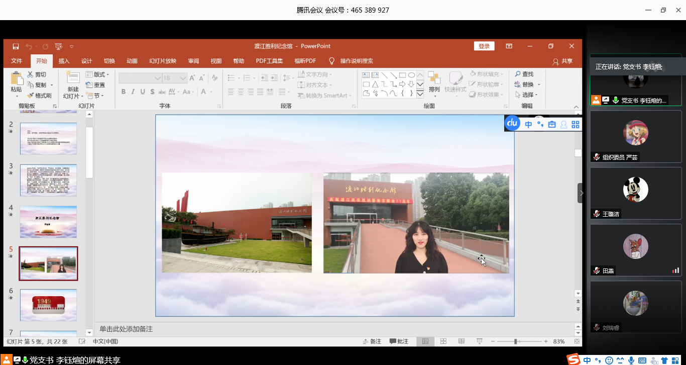Toggle the Comments (批注) pane
686x365 pixels.
tap(399, 341)
